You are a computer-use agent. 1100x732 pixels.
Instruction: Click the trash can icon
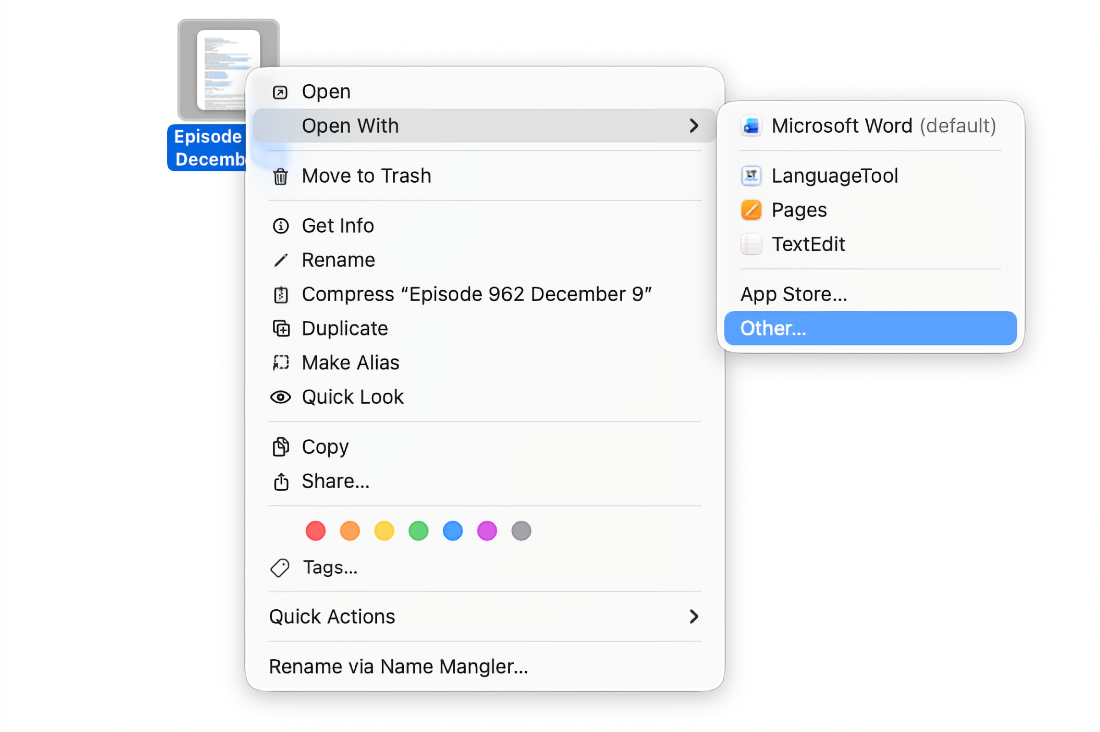pyautogui.click(x=280, y=176)
